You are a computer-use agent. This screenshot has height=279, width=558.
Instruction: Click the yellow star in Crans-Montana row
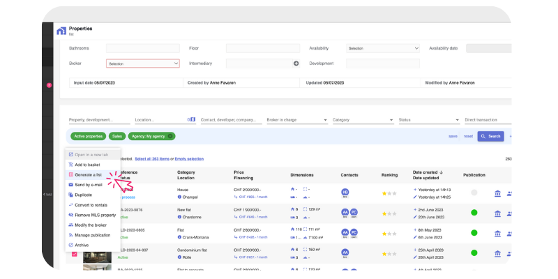pos(384,234)
